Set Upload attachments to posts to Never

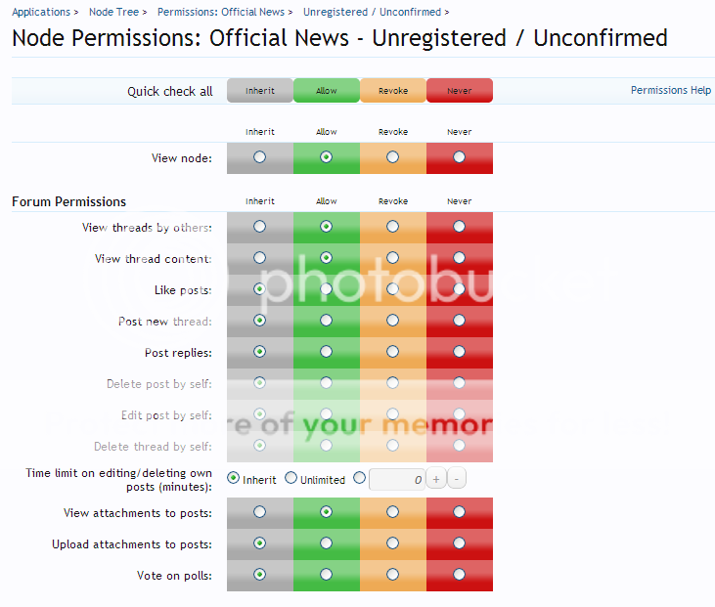point(460,543)
